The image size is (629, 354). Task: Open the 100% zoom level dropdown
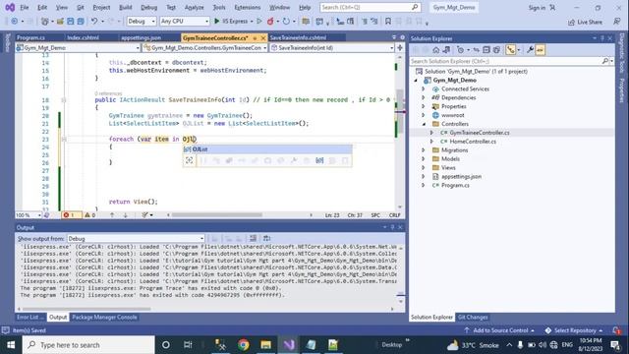point(29,215)
